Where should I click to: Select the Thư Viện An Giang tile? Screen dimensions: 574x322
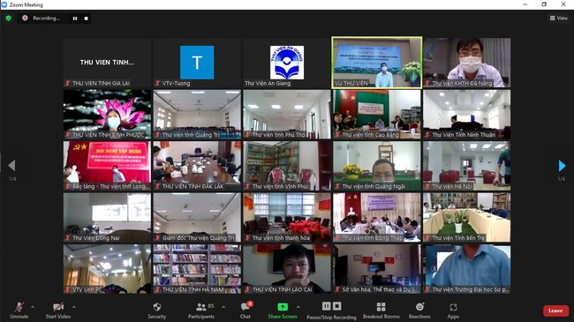coord(287,63)
